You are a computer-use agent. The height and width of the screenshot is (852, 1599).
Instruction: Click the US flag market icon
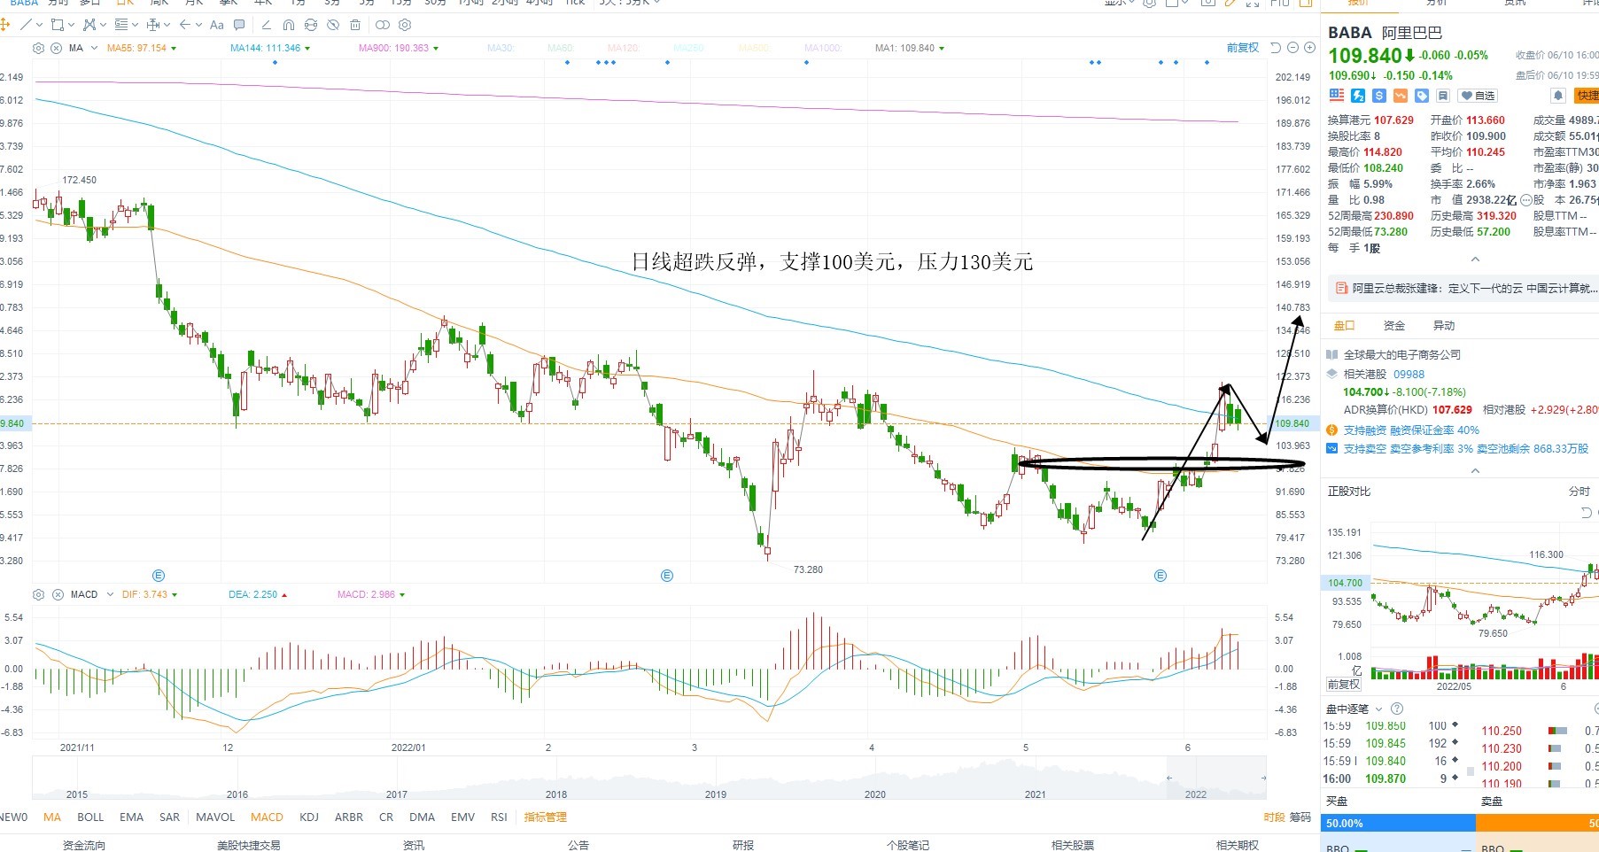tap(1337, 96)
